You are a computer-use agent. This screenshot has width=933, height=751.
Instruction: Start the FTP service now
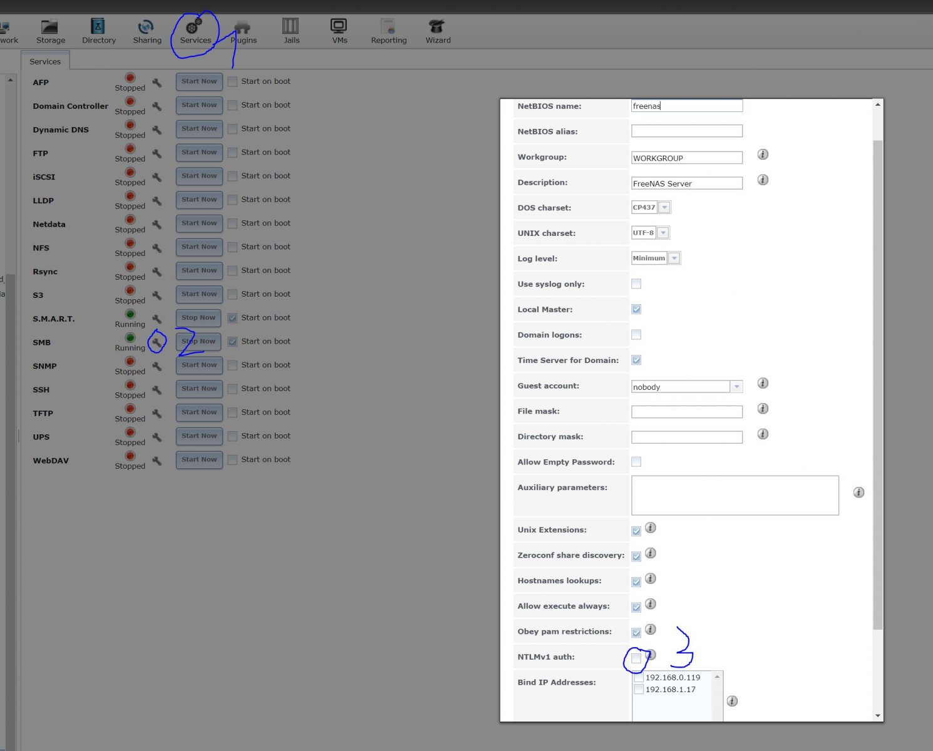(x=199, y=152)
